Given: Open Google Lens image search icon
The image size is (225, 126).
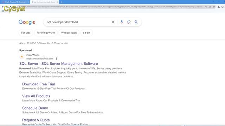Looking at the screenshot, I should [129, 22].
